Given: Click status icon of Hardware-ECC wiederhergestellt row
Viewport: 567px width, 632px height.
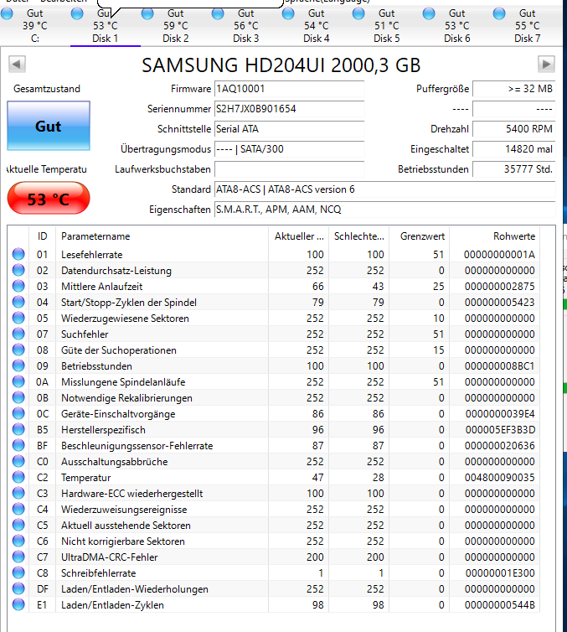Looking at the screenshot, I should pyautogui.click(x=18, y=493).
